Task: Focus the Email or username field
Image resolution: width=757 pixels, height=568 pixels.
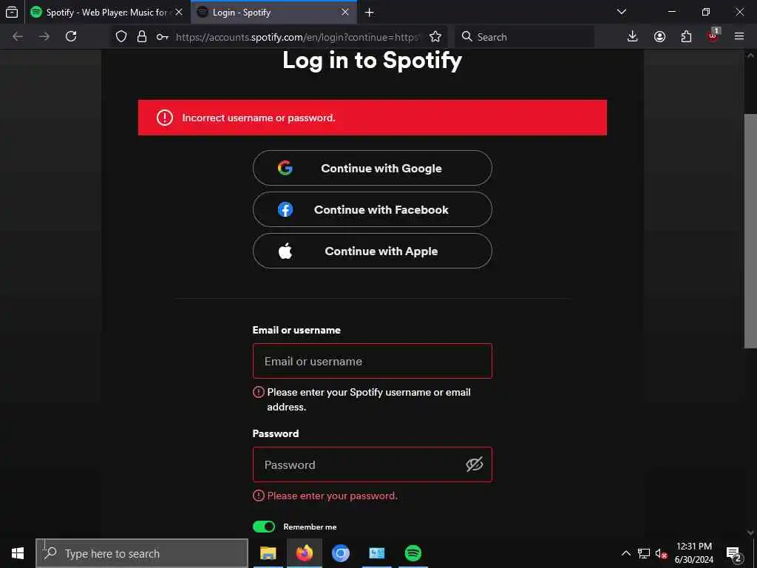Action: point(373,361)
